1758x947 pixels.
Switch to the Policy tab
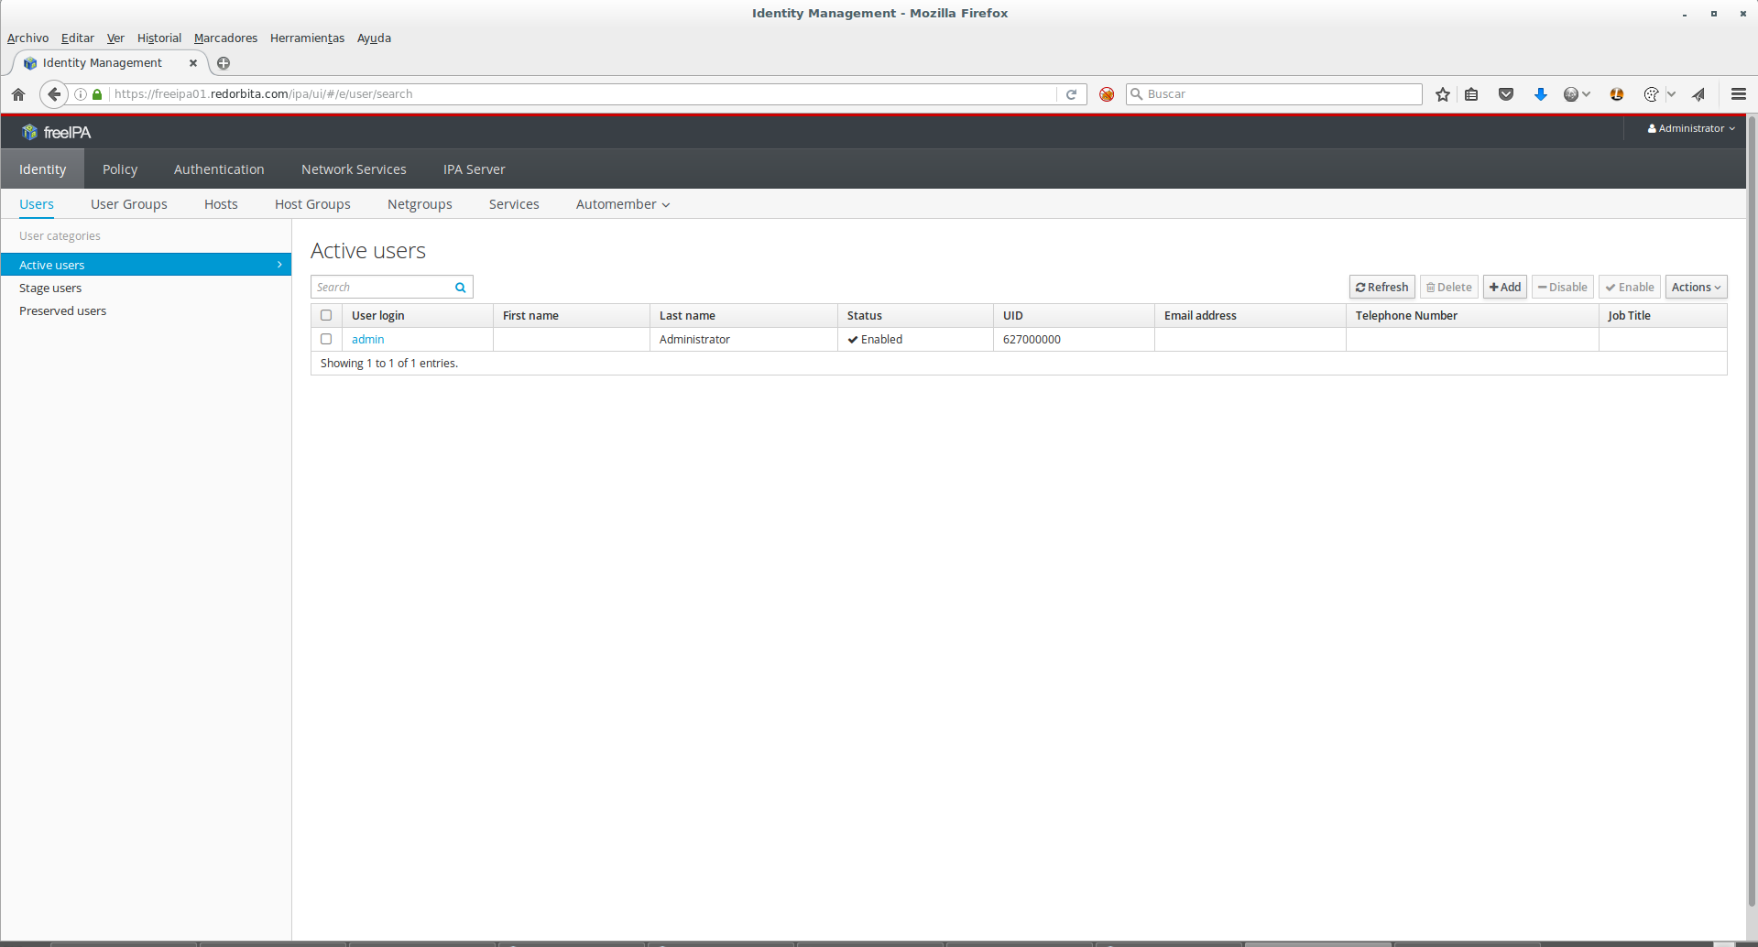(x=120, y=169)
